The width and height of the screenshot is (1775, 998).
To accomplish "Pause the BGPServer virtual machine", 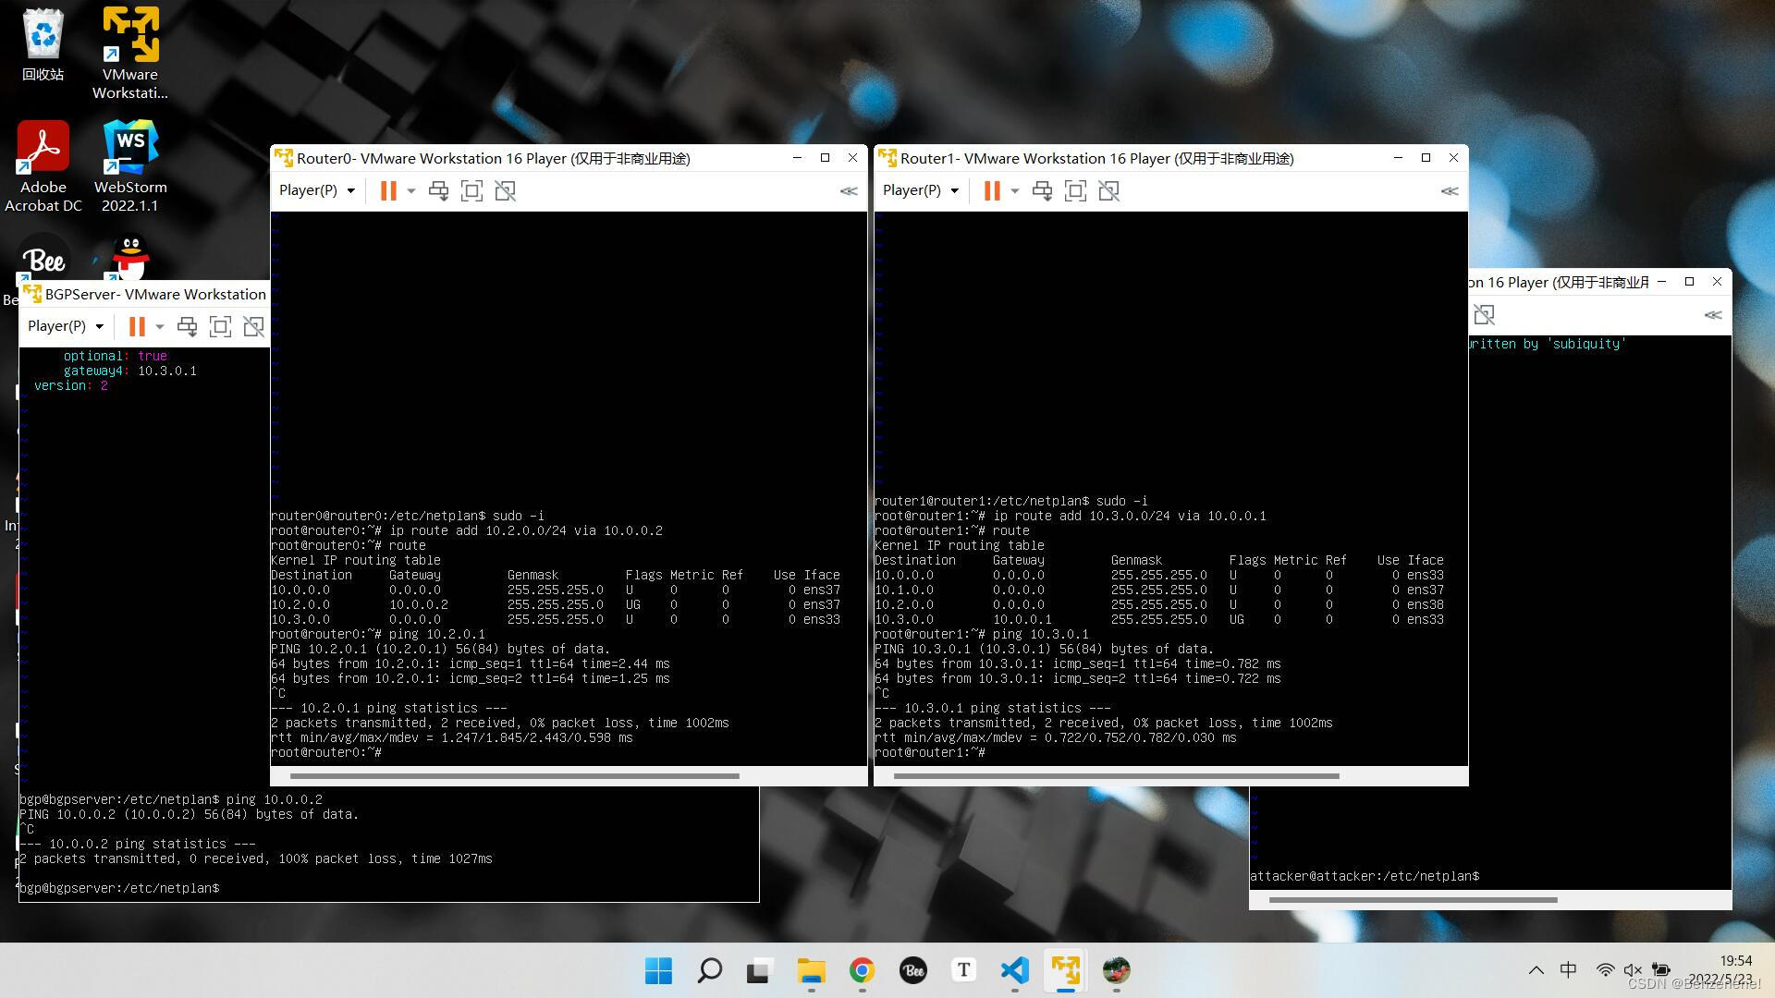I will tap(137, 326).
